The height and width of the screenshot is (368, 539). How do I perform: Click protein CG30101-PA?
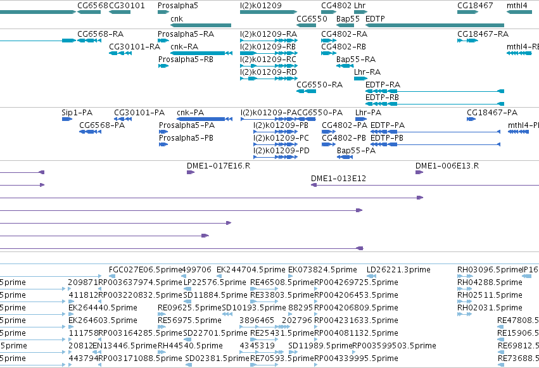pos(123,119)
